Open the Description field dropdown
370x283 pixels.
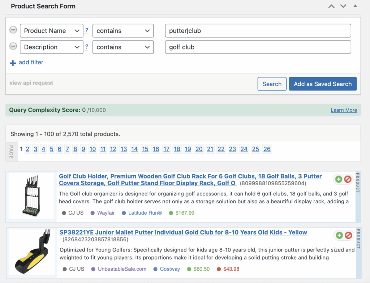tap(52, 47)
